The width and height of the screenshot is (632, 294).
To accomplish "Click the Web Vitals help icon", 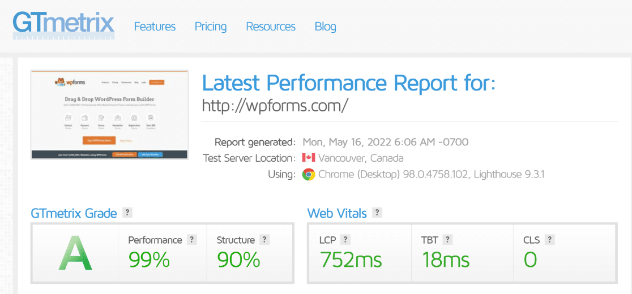I will tap(377, 213).
